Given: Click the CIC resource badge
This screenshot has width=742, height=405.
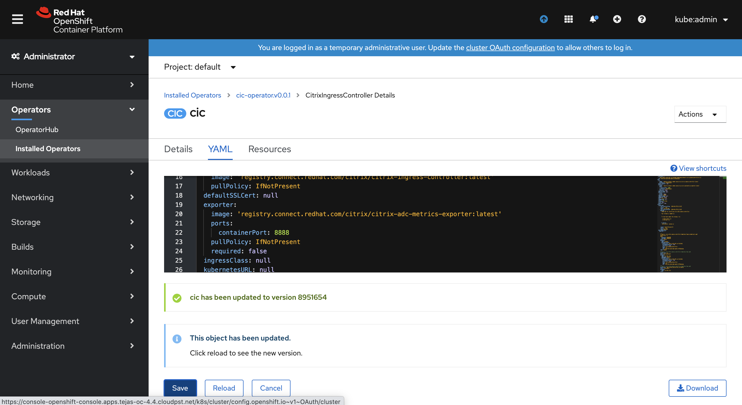Looking at the screenshot, I should coord(175,113).
